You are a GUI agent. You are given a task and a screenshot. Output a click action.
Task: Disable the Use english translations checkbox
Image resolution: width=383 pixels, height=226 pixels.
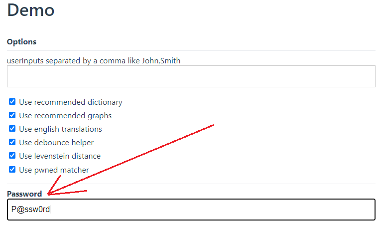pos(12,129)
